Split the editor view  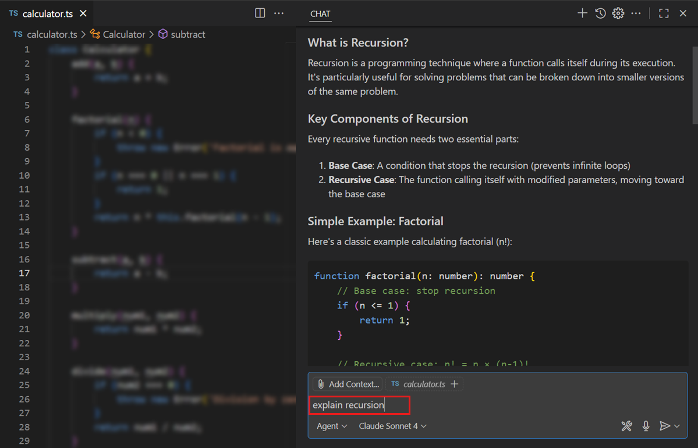tap(260, 13)
